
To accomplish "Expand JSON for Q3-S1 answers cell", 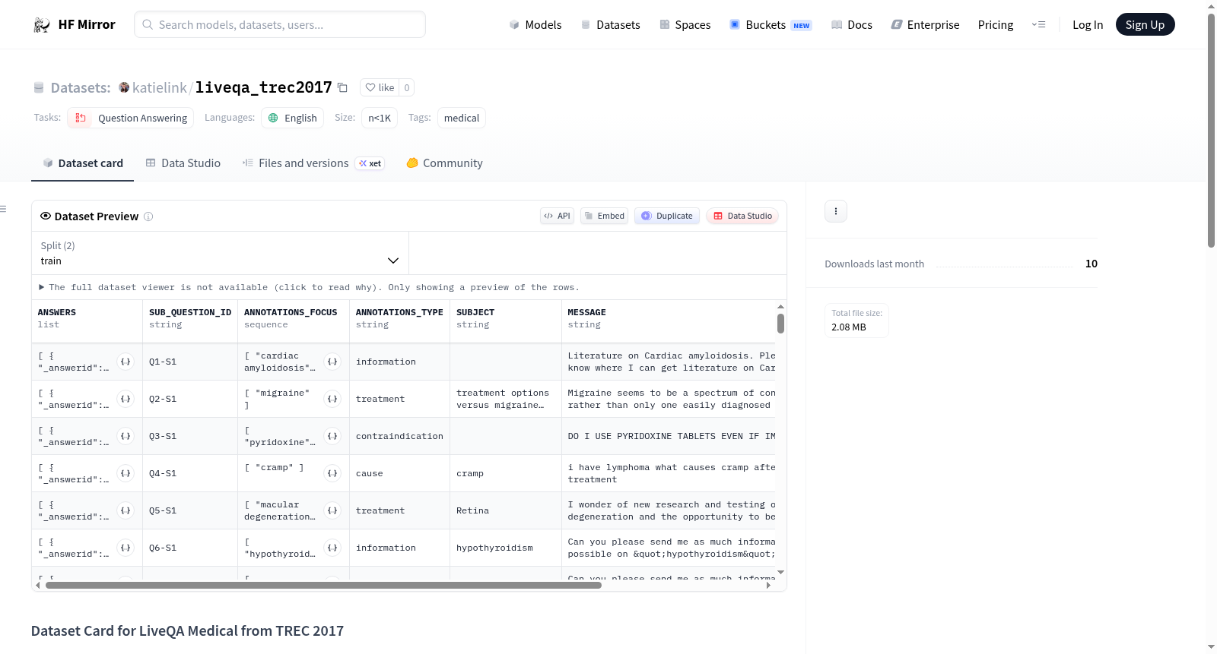I will [126, 436].
